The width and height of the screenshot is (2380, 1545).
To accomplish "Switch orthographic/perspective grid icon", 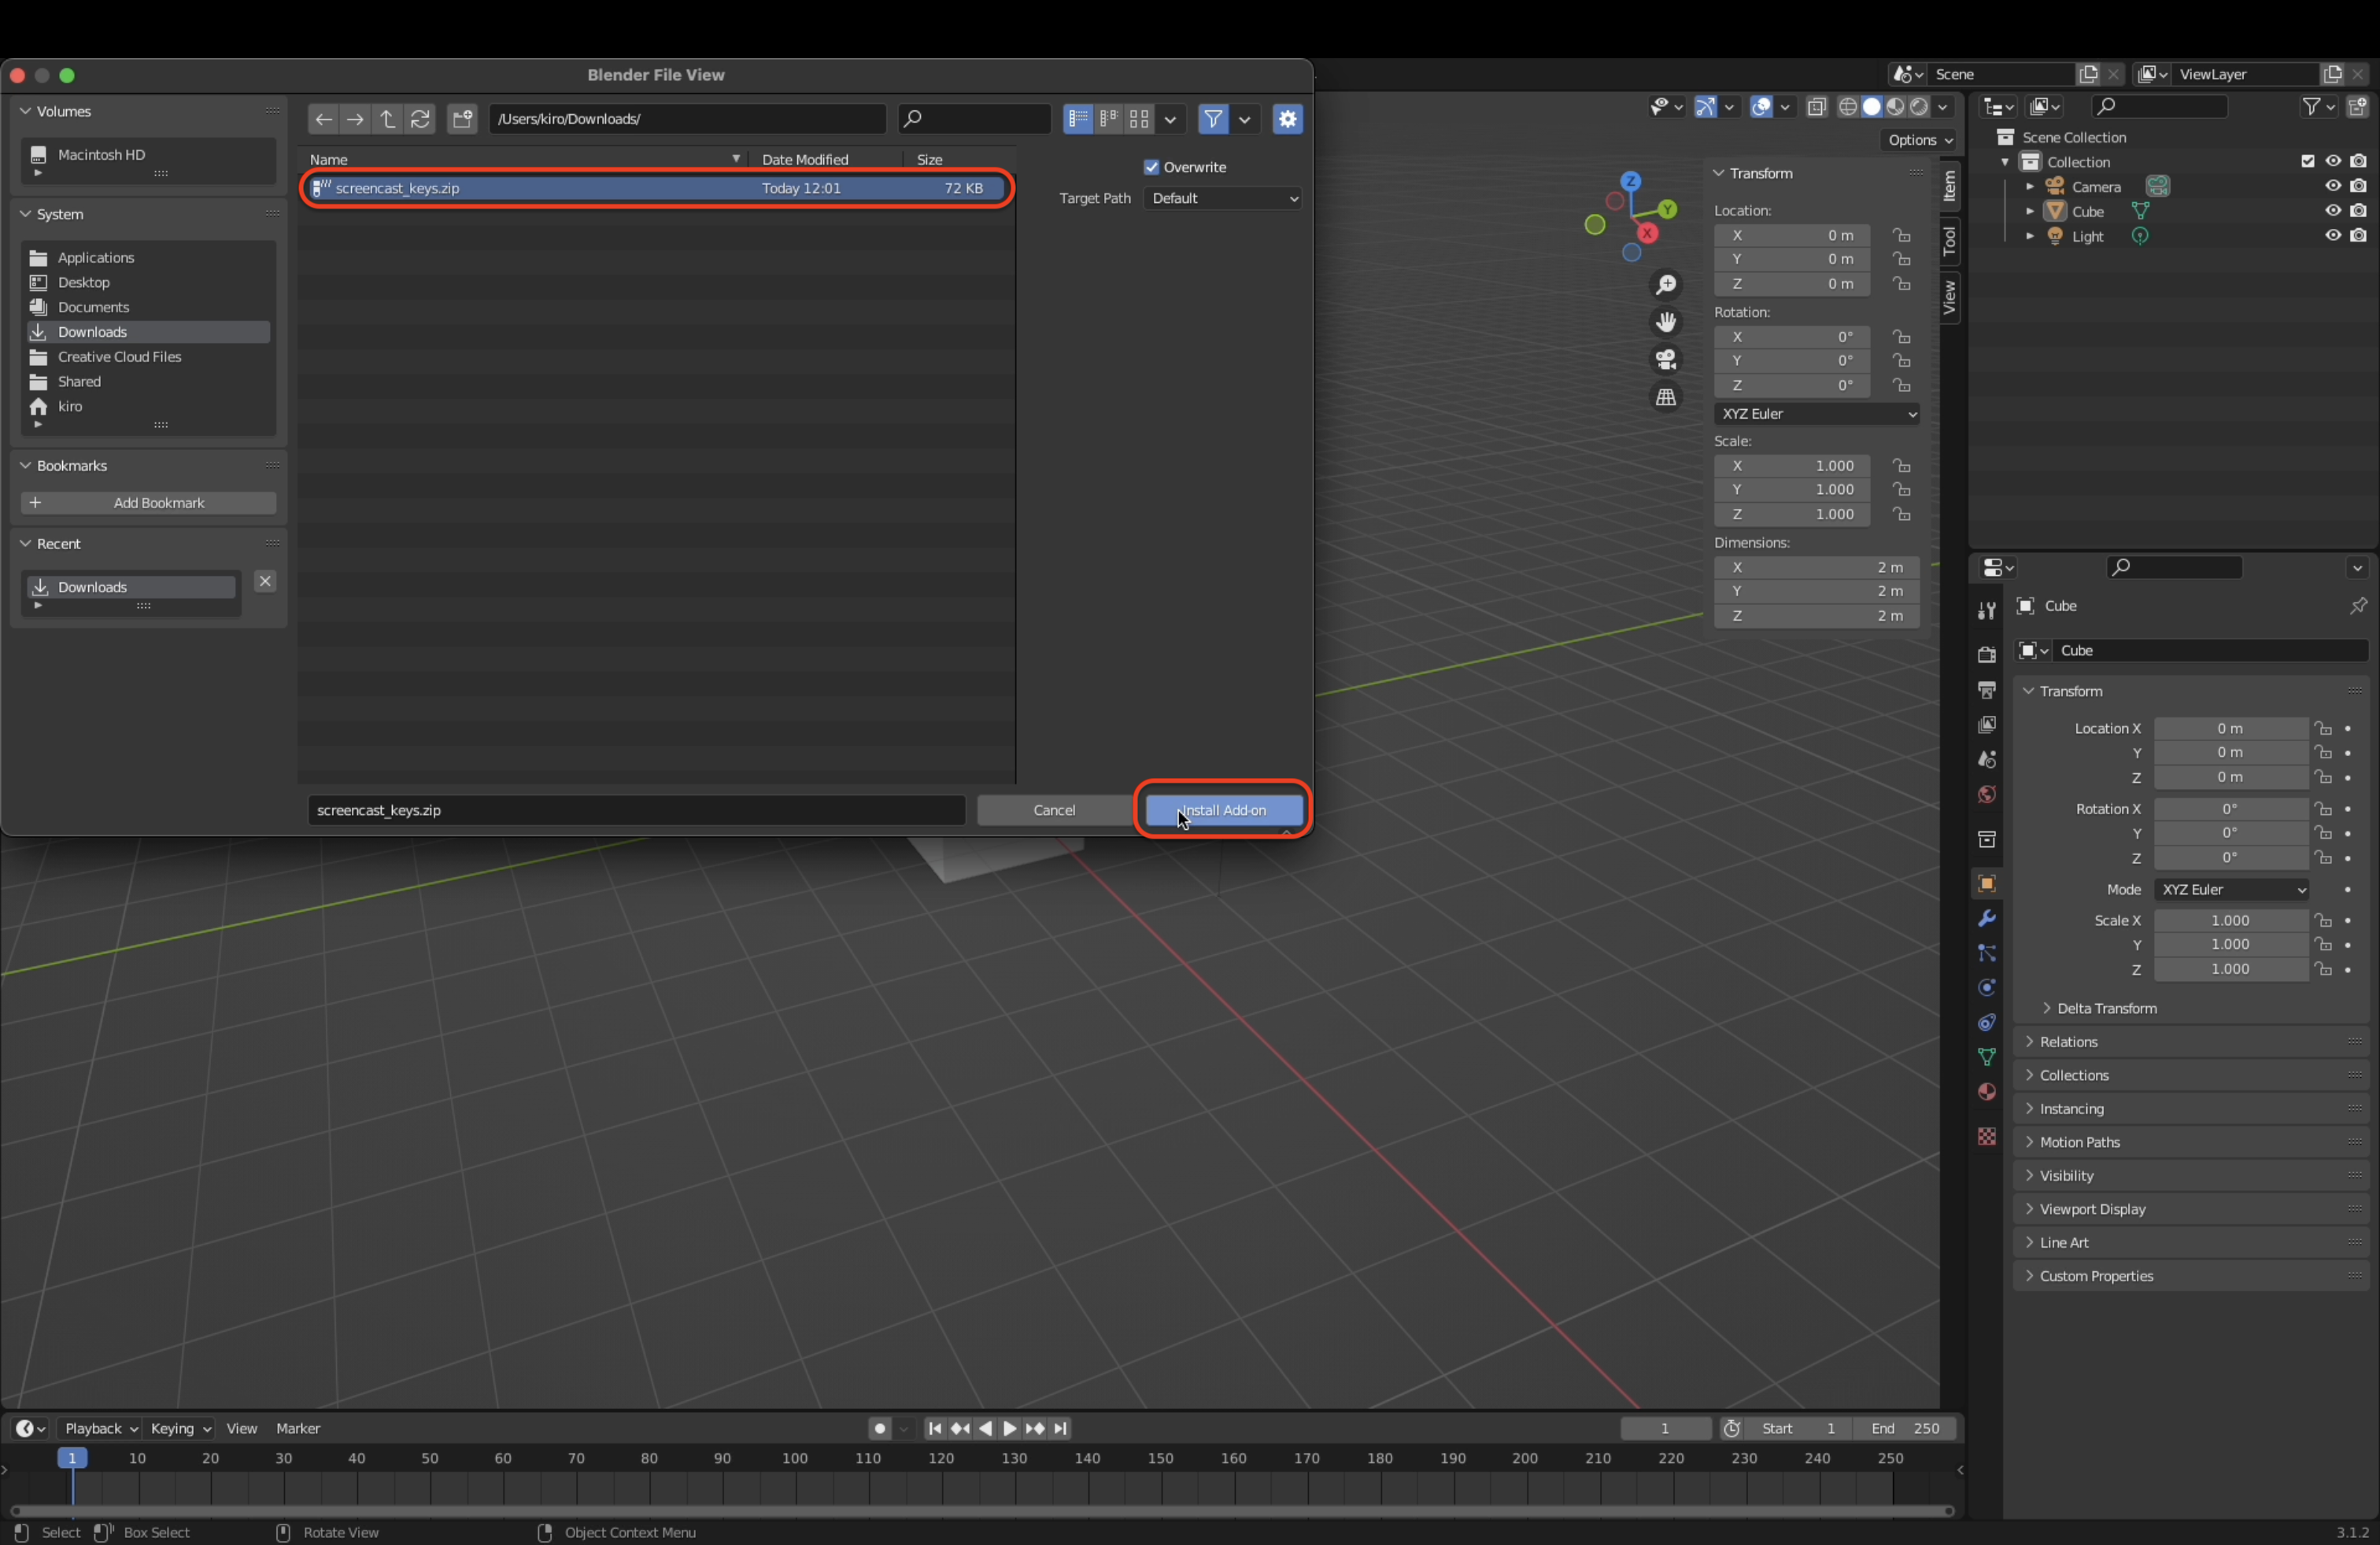I will [1666, 396].
